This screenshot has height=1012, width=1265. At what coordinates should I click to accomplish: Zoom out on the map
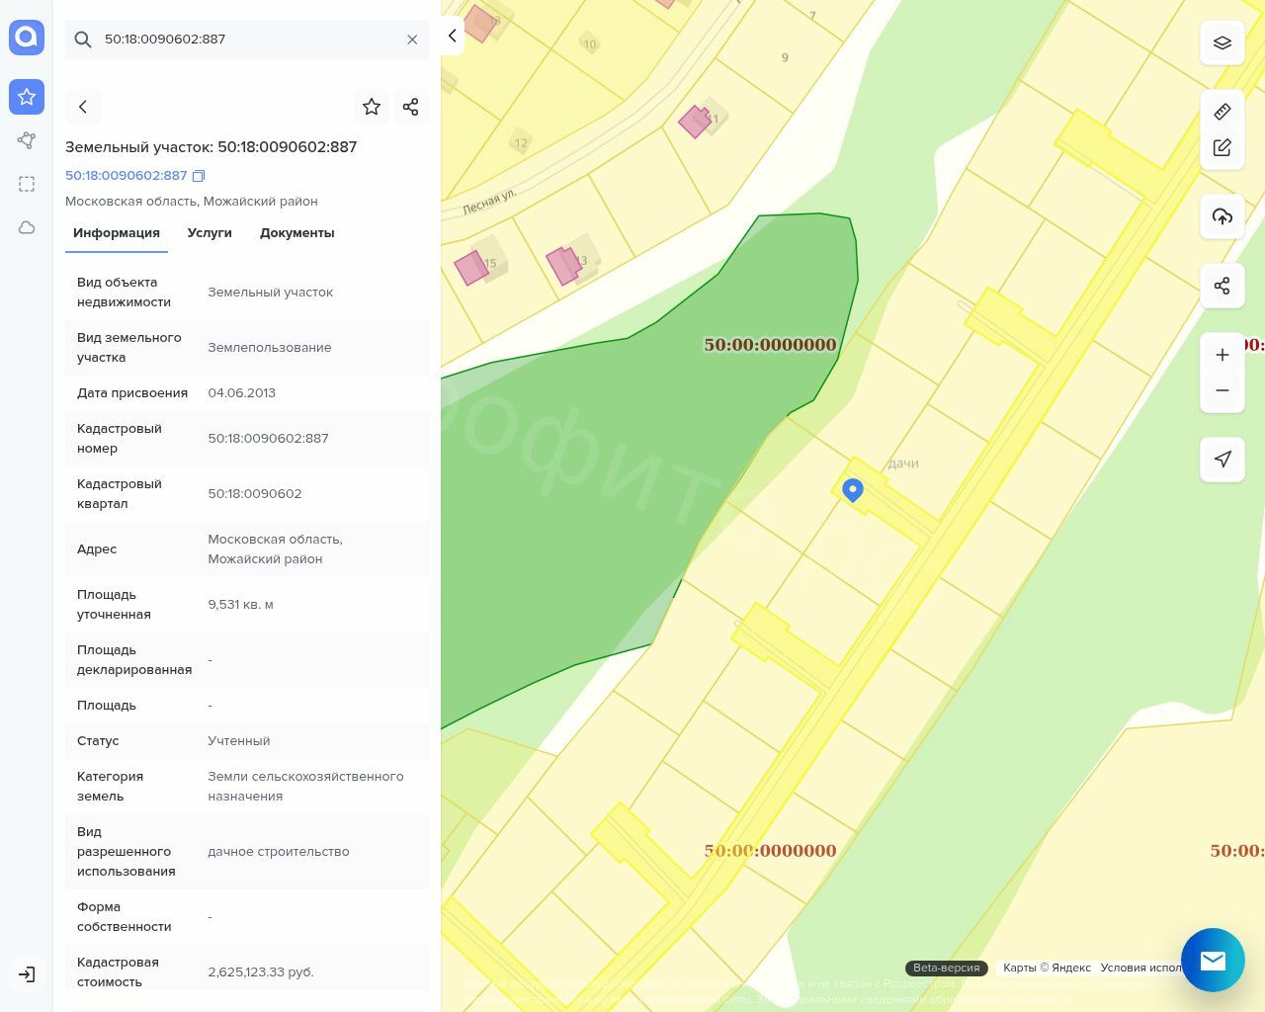coord(1222,390)
